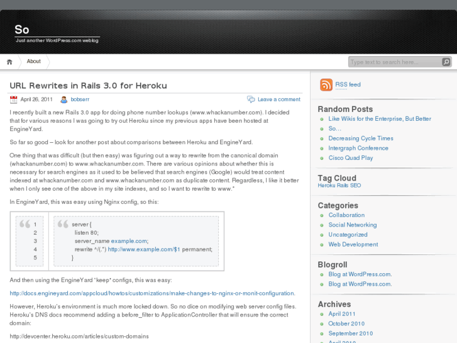Open the April 2011 archive

tap(342, 314)
